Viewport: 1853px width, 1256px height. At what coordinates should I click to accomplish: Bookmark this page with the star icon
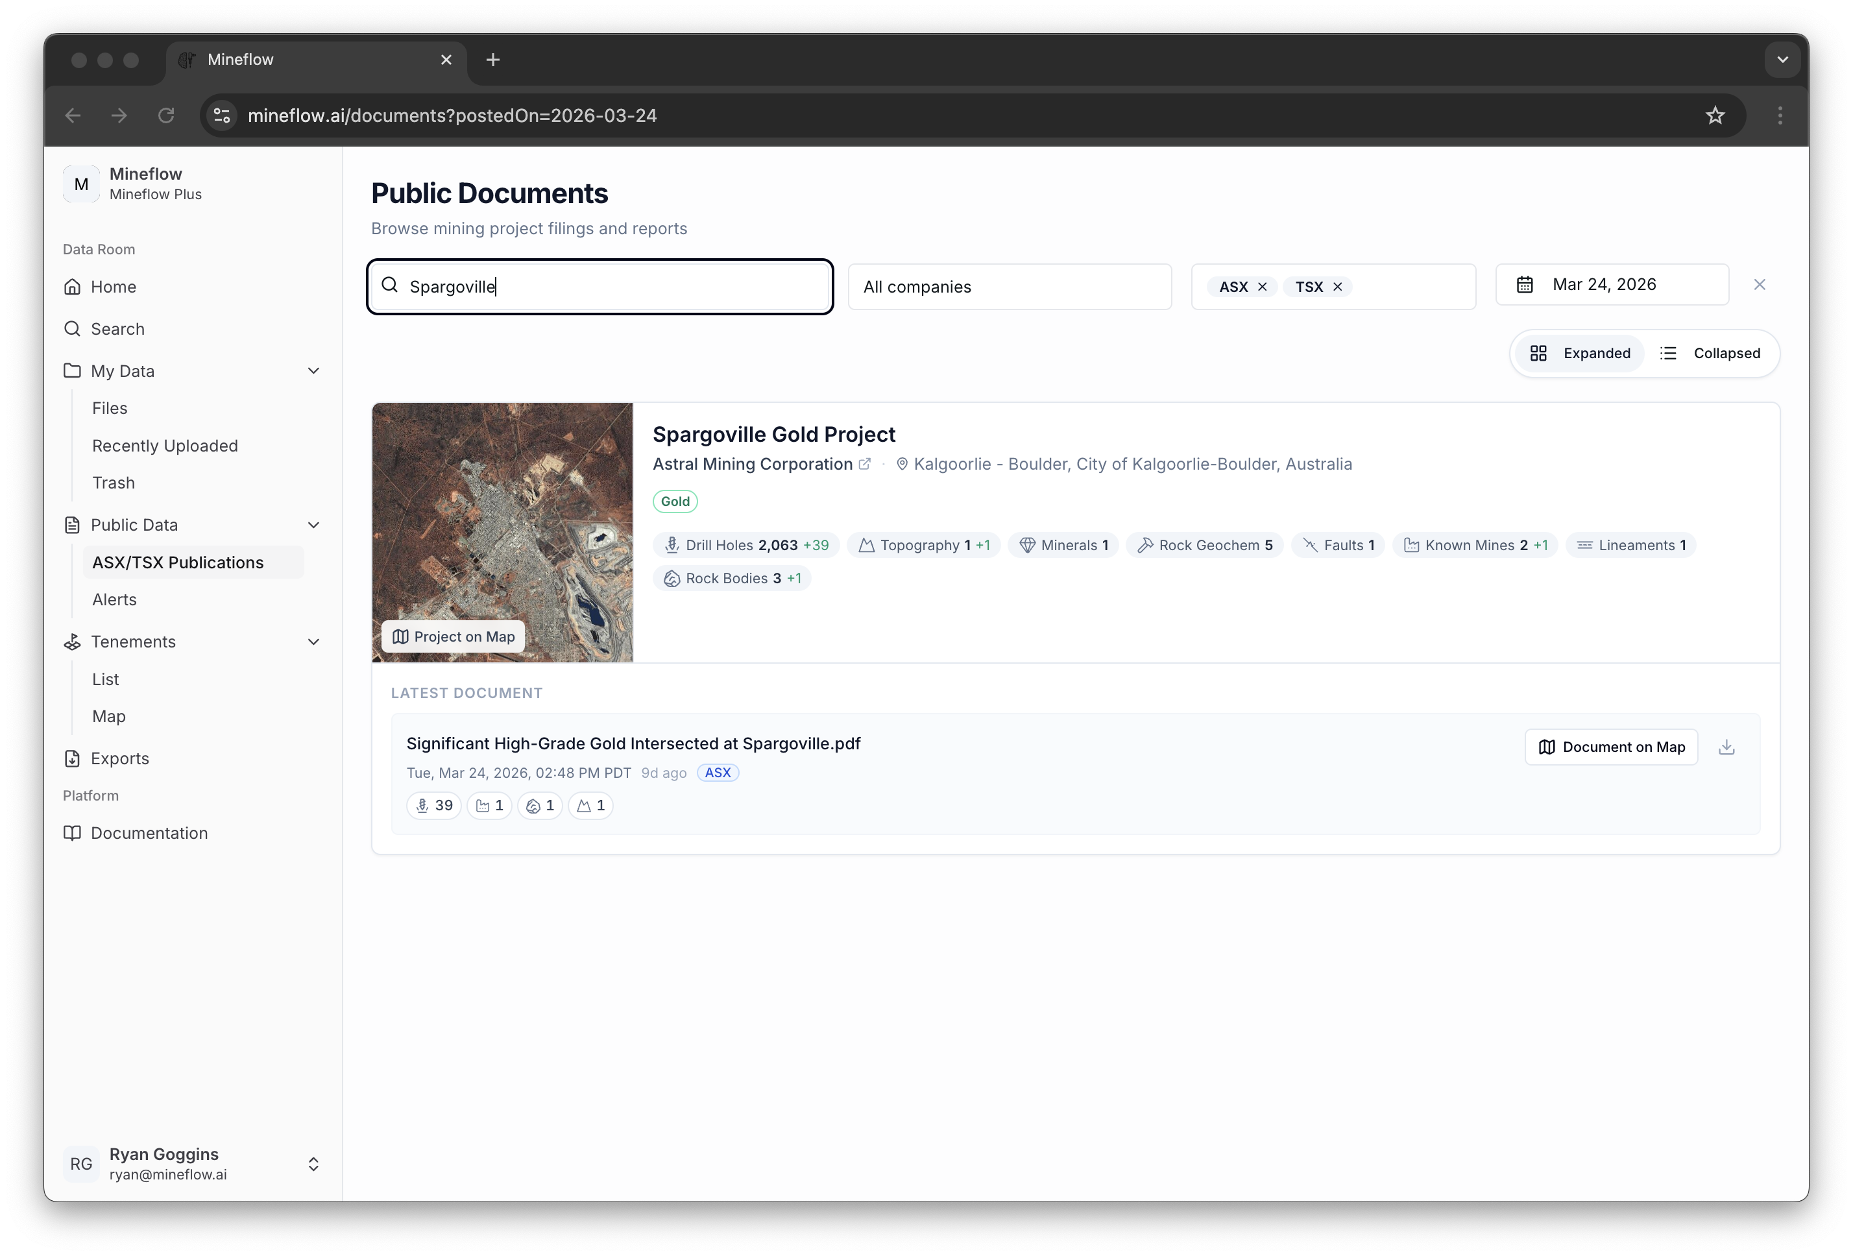coord(1715,115)
